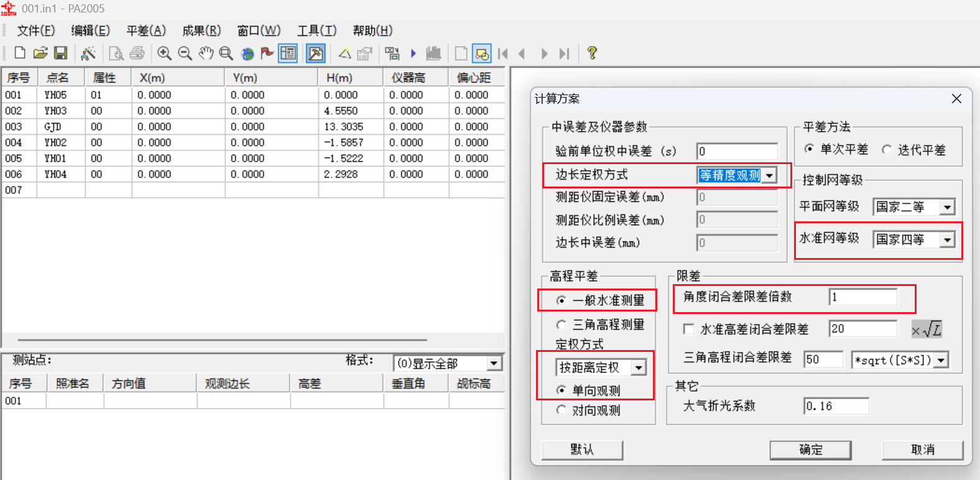The width and height of the screenshot is (980, 480).
Task: Open 边长定权方式 dropdown
Action: pos(770,175)
